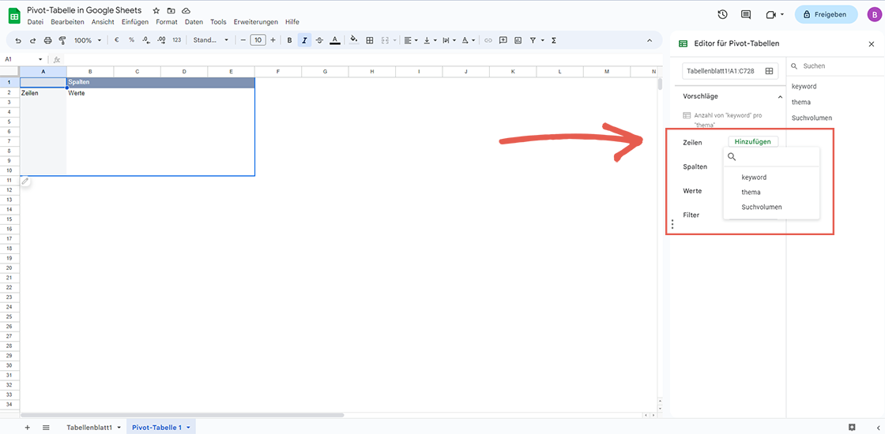Insert a chart via toolbar icon
This screenshot has width=885, height=434.
tap(517, 40)
